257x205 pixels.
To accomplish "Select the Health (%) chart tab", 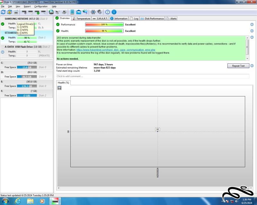I will coord(63,83).
